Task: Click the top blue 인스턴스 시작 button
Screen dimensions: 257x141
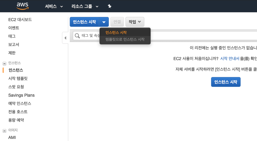Action: click(x=84, y=22)
